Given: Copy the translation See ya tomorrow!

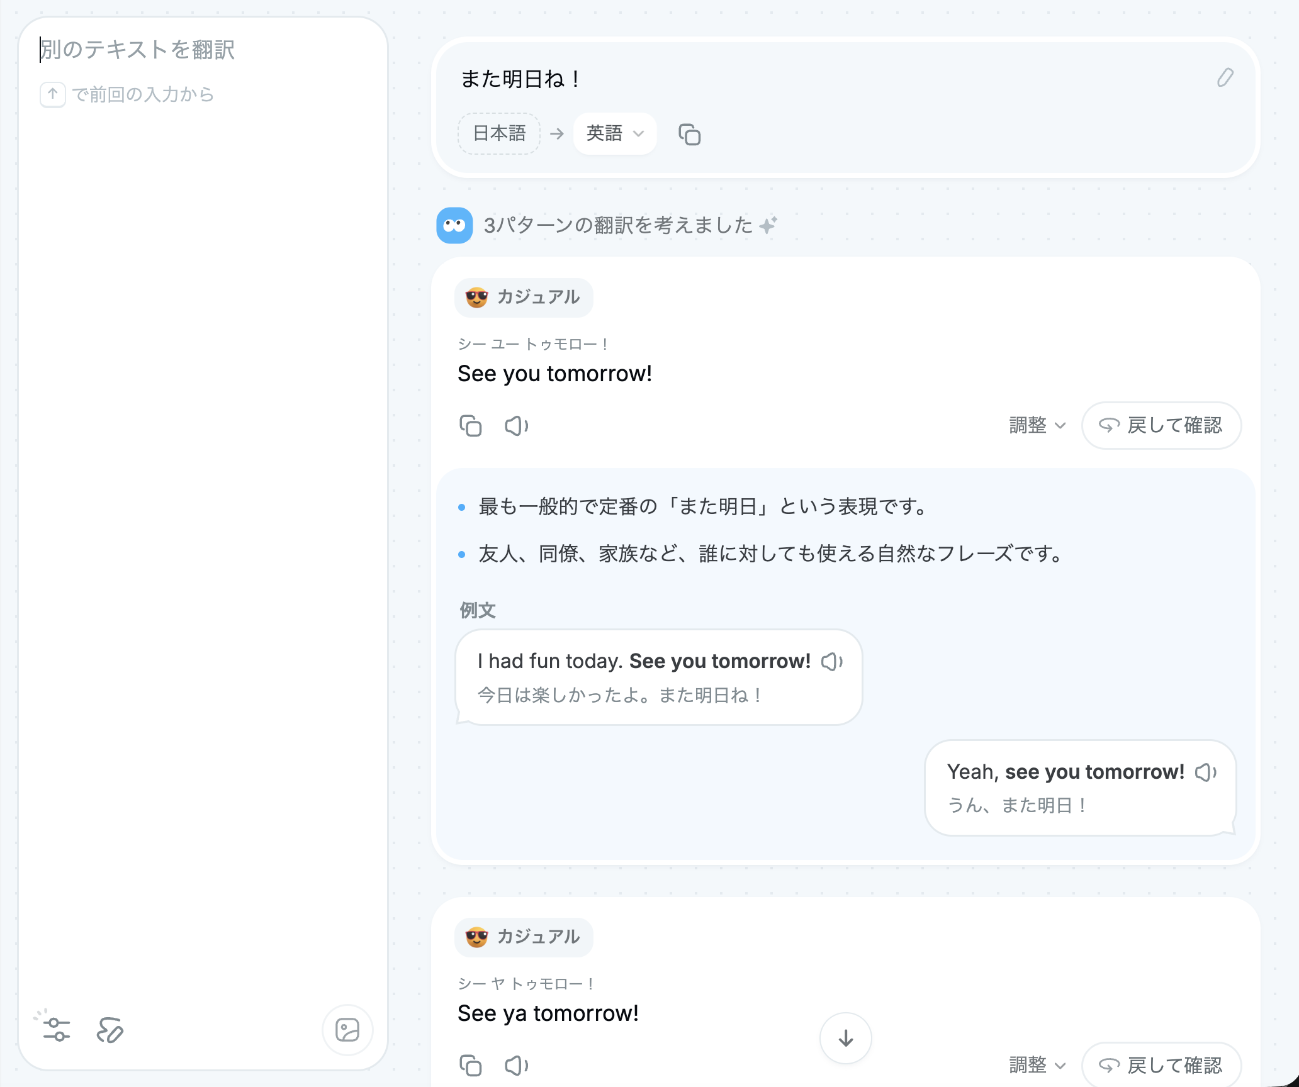Looking at the screenshot, I should (x=470, y=1066).
